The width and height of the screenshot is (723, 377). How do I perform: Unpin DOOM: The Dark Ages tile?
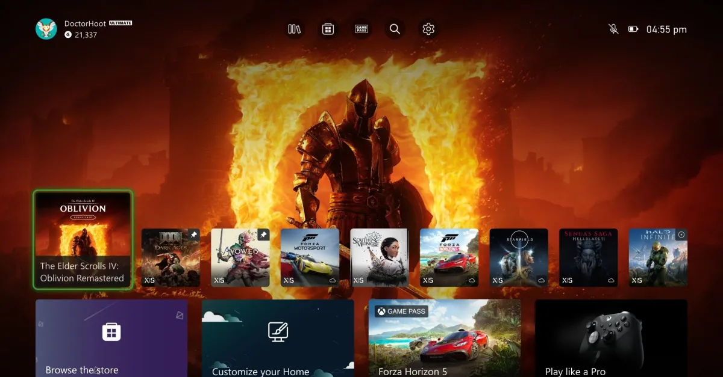click(x=193, y=234)
